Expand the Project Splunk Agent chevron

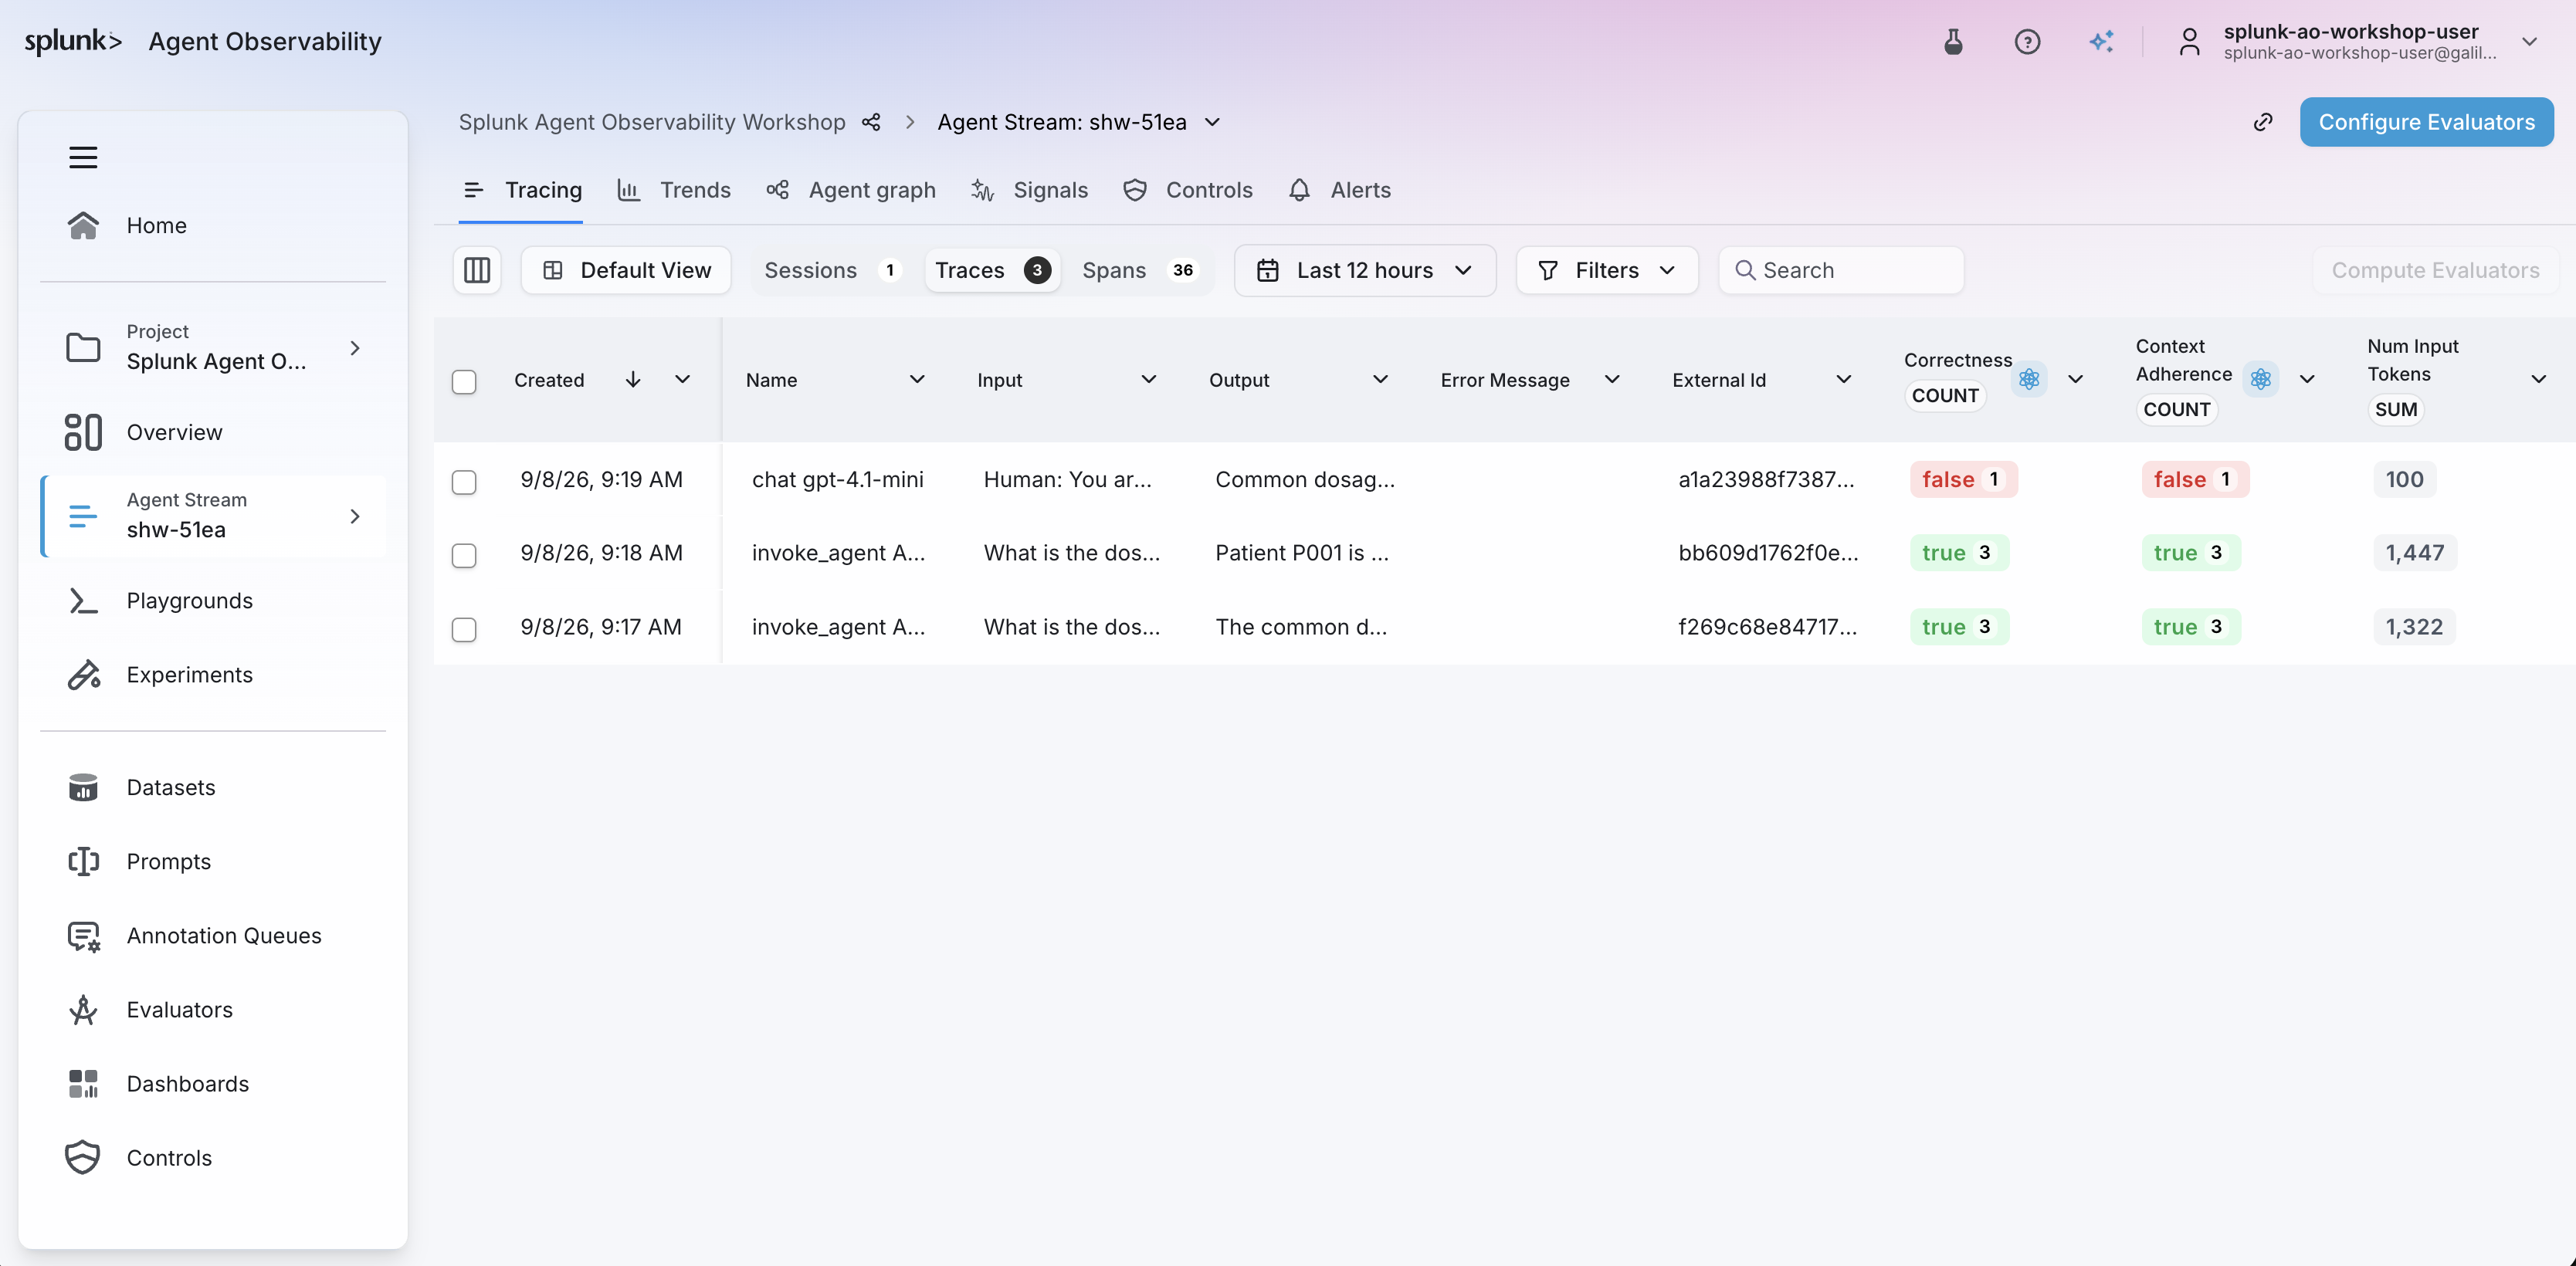(355, 347)
